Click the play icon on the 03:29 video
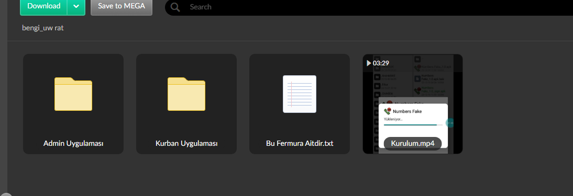This screenshot has height=196, width=573. [369, 63]
